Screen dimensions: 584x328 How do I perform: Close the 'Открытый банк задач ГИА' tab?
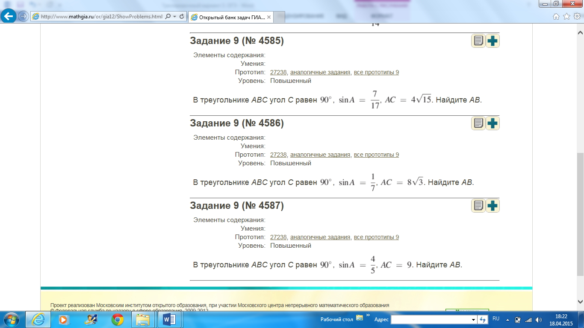pyautogui.click(x=269, y=17)
